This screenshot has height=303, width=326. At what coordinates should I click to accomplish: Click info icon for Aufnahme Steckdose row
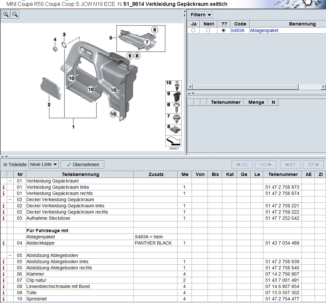tap(4, 218)
